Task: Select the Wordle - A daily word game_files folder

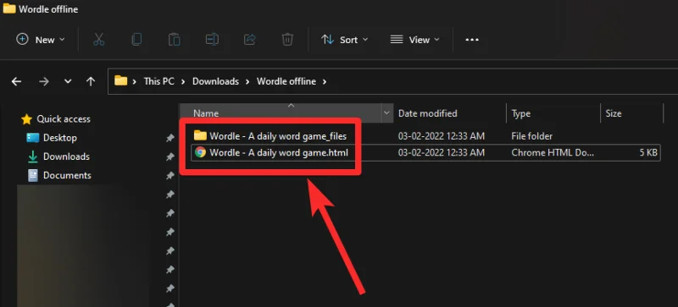Action: click(x=278, y=136)
